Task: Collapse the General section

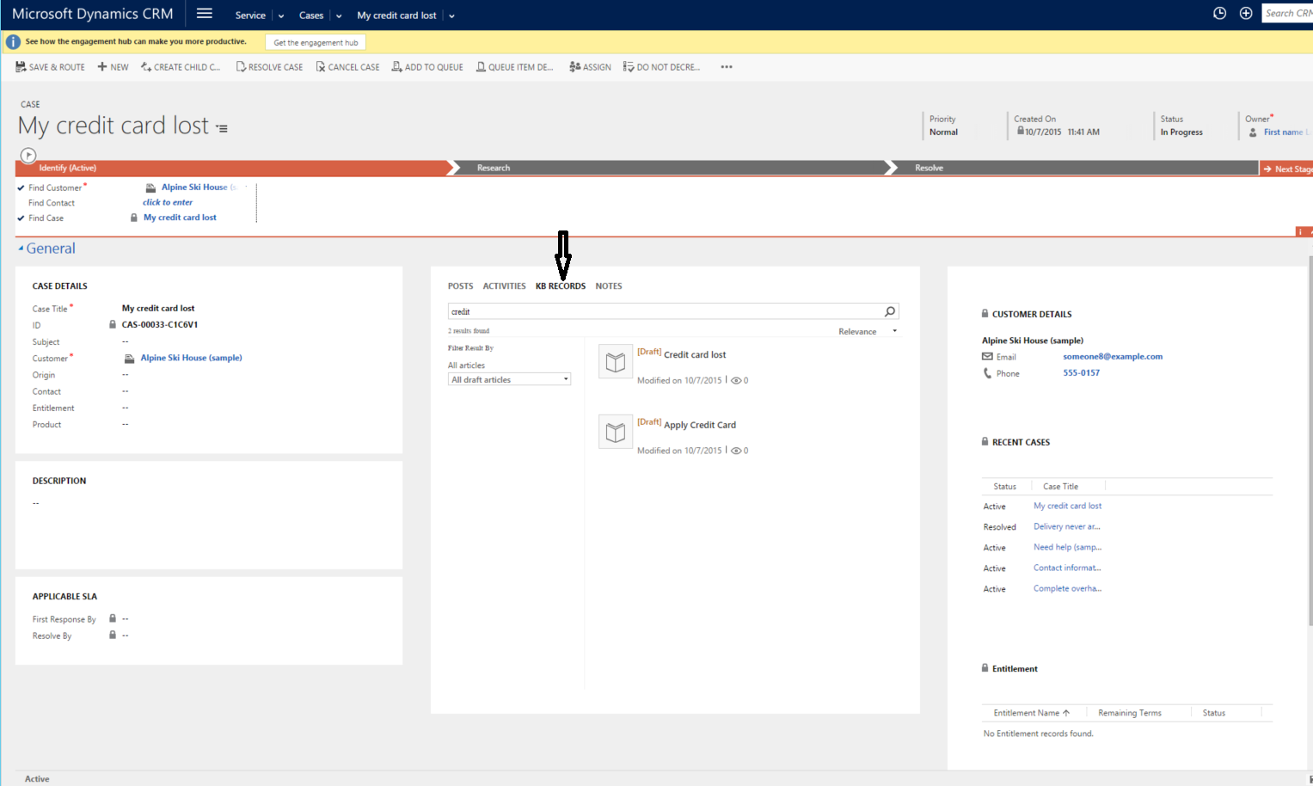Action: click(21, 247)
